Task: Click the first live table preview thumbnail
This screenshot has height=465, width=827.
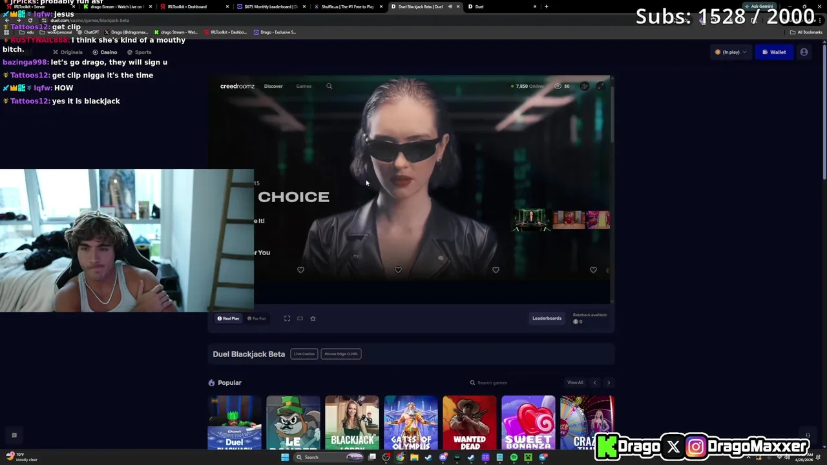Action: click(530, 220)
